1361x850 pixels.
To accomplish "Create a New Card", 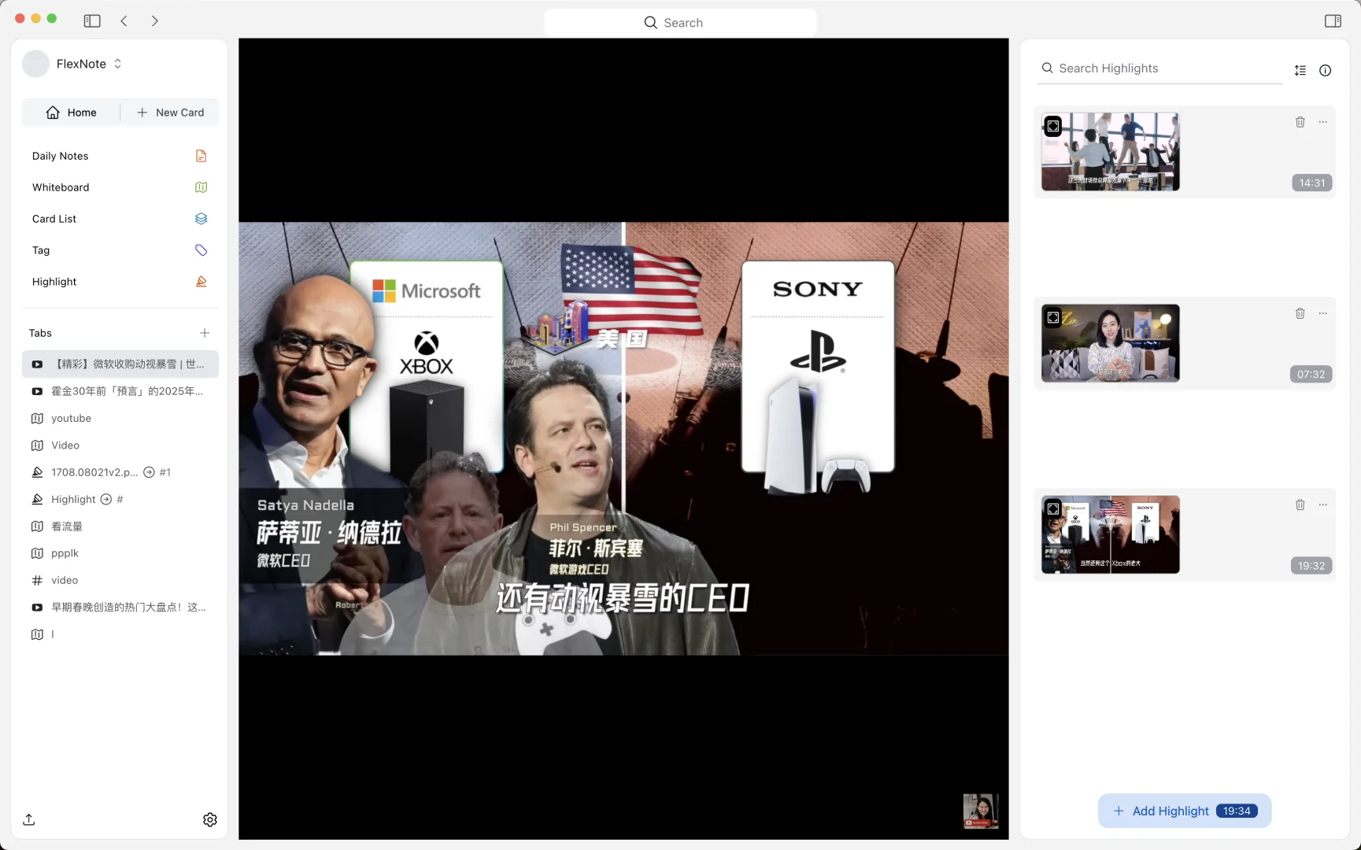I will (x=170, y=113).
